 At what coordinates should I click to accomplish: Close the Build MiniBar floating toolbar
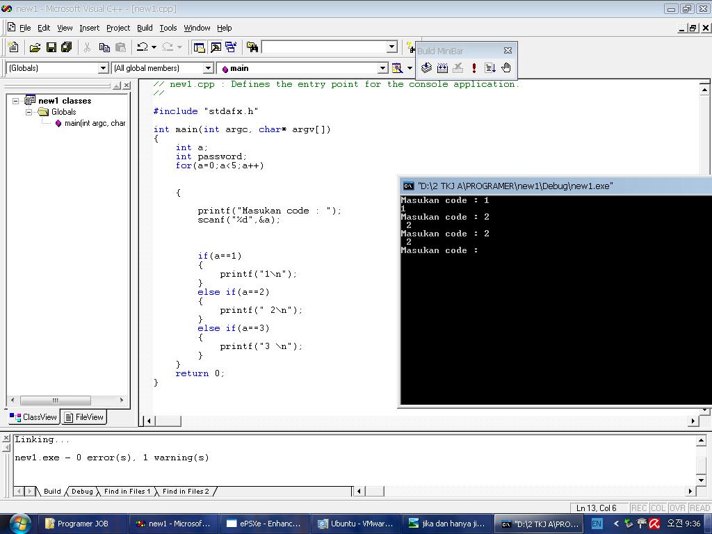tap(508, 50)
